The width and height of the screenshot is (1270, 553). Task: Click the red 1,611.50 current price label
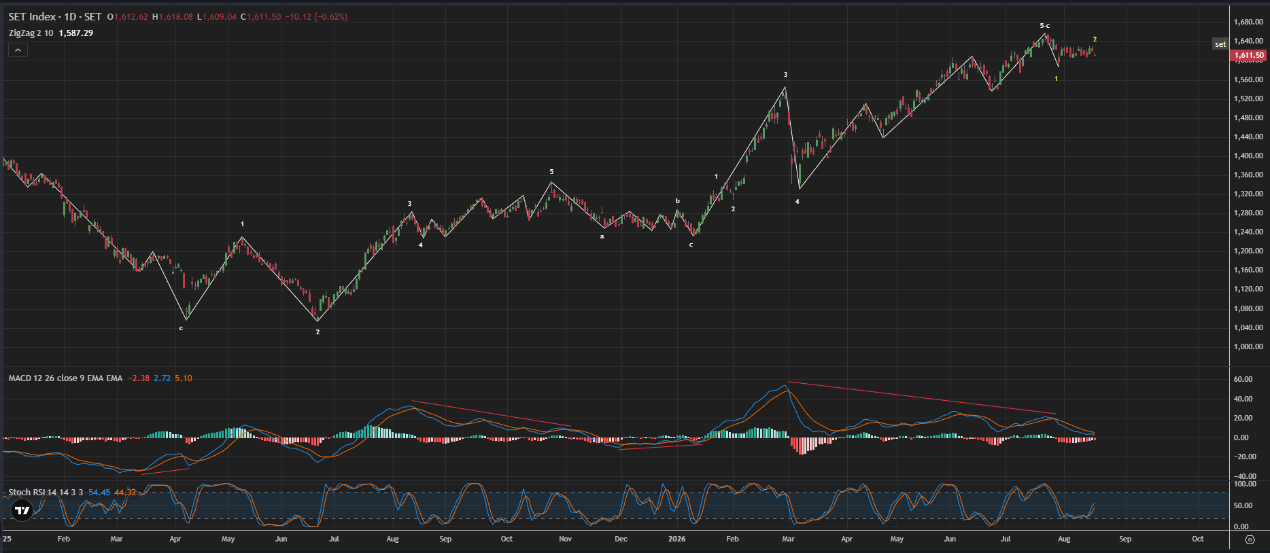[x=1249, y=55]
